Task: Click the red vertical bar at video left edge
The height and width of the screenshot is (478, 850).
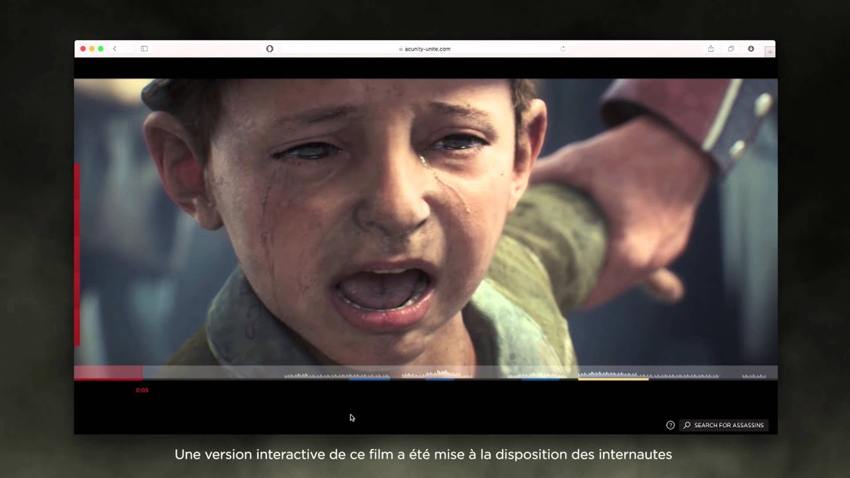Action: click(77, 254)
